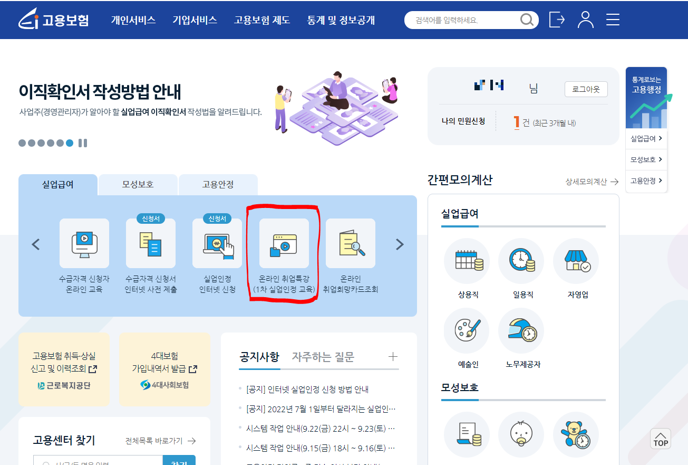This screenshot has height=465, width=688.
Task: Open 고용보험 취득·상실 신고 및 이력조회 card
Action: pyautogui.click(x=64, y=369)
